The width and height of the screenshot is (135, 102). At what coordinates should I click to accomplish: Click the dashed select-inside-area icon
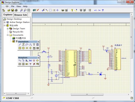point(50,10)
